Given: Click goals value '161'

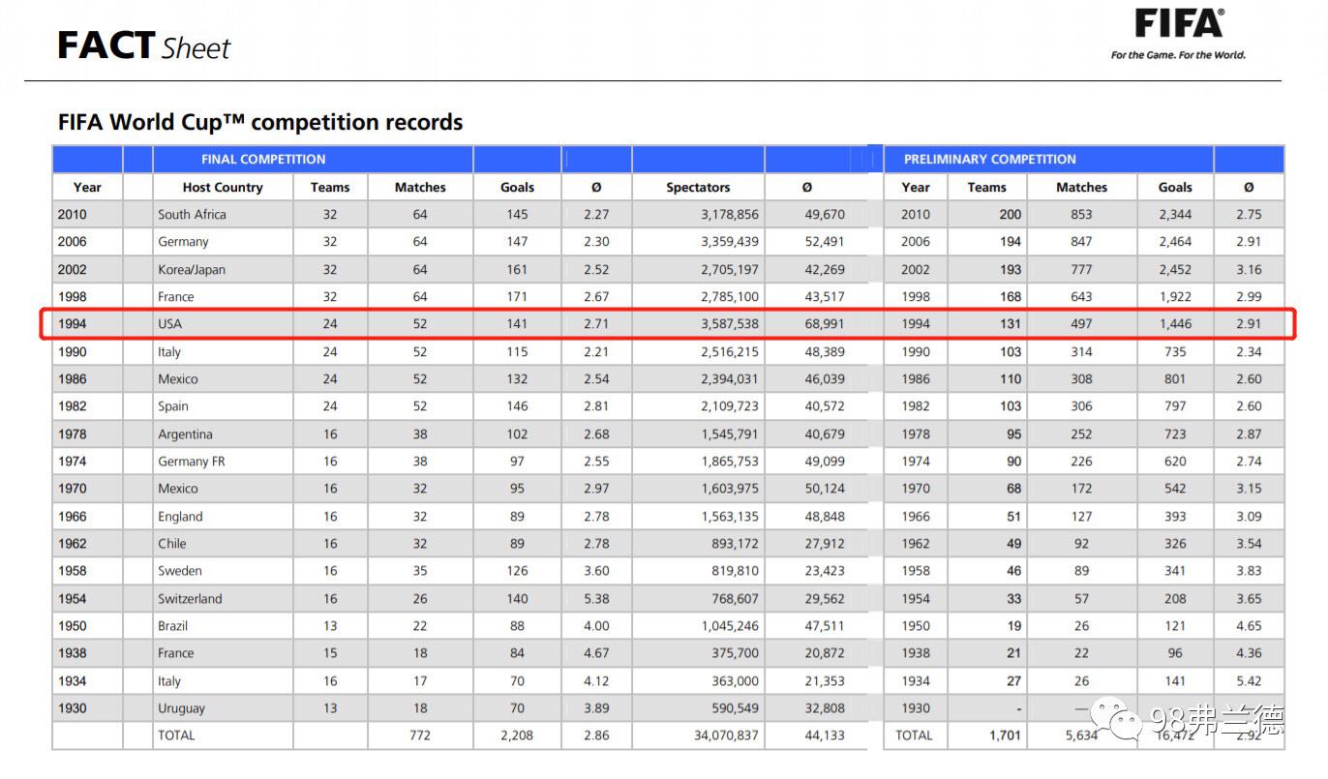Looking at the screenshot, I should (x=517, y=270).
